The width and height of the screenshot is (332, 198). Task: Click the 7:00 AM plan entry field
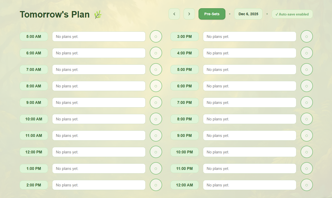tap(99, 69)
